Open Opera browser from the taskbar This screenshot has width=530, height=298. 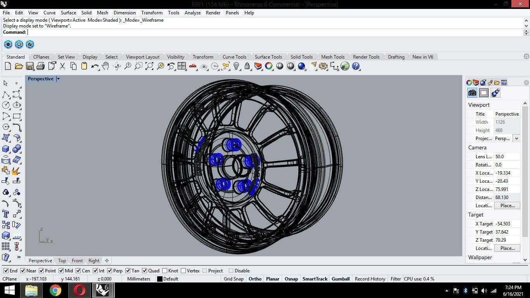click(x=79, y=290)
